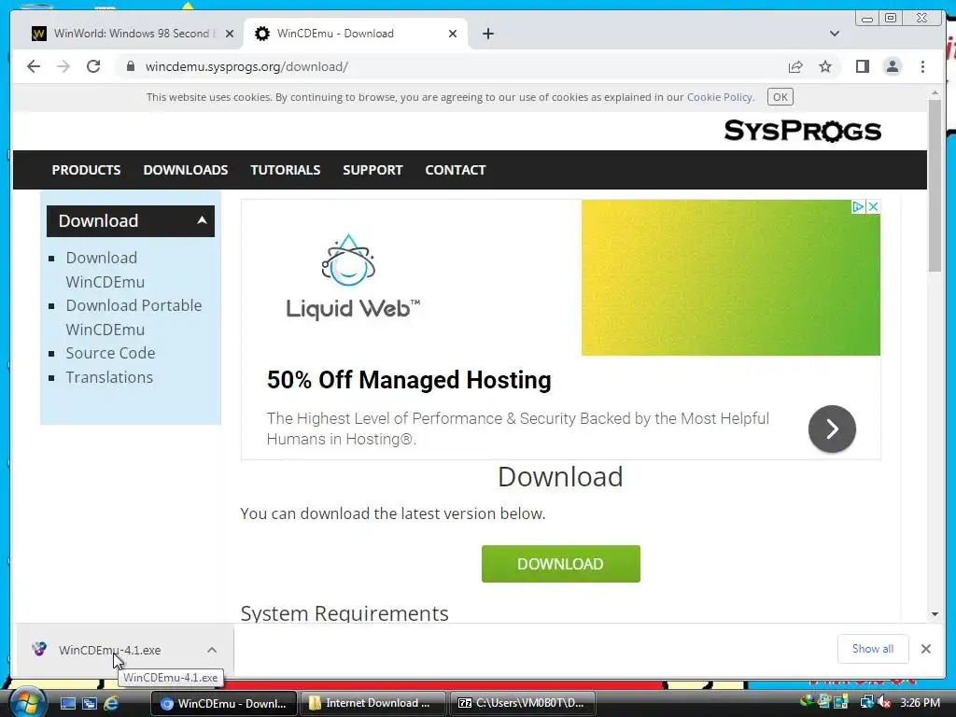Click the 'You can download the latest version' text
Image resolution: width=956 pixels, height=717 pixels.
[x=393, y=513]
